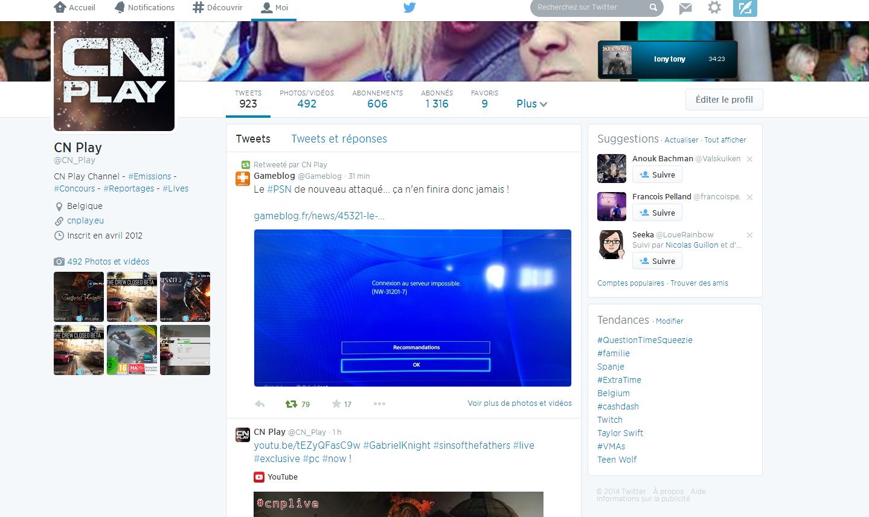Click Seeka's avatar
869x517 pixels.
(612, 245)
